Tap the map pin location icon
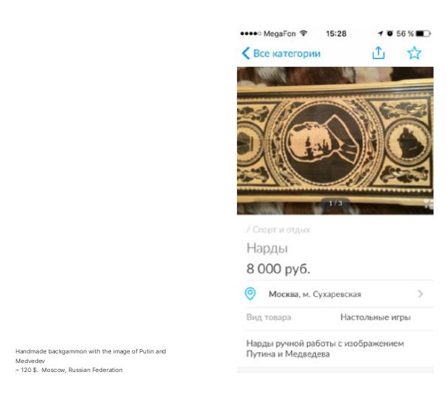This screenshot has height=404, width=447. (x=250, y=294)
